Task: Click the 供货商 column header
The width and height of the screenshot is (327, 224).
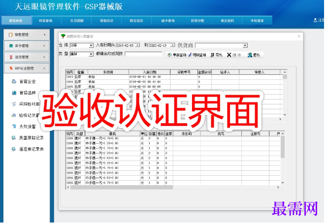Action: (108, 72)
